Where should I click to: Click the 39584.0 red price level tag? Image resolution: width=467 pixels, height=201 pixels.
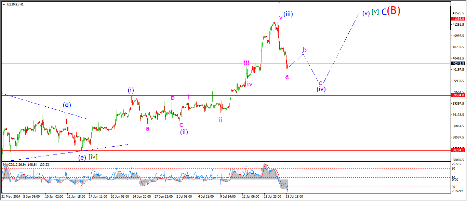coord(458,95)
